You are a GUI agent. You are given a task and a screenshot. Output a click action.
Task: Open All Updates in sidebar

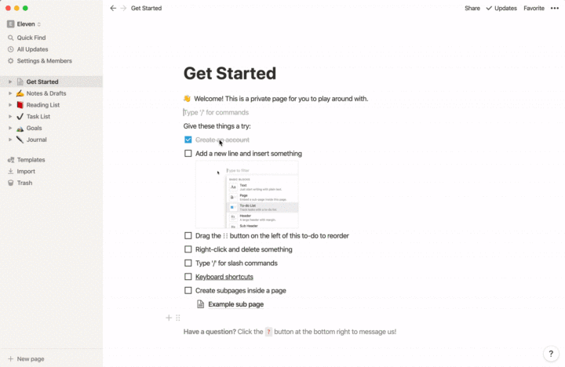pyautogui.click(x=32, y=49)
